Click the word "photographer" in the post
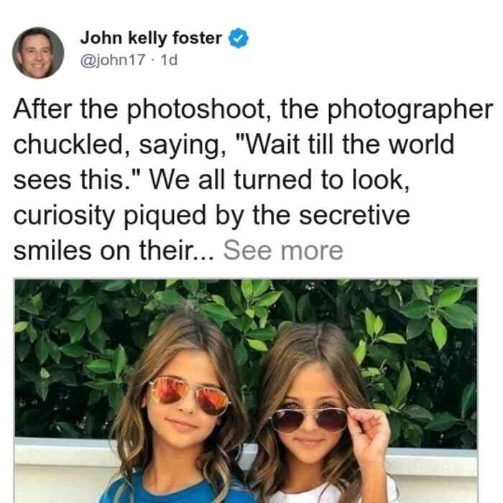The width and height of the screenshot is (503, 503). tap(410, 111)
